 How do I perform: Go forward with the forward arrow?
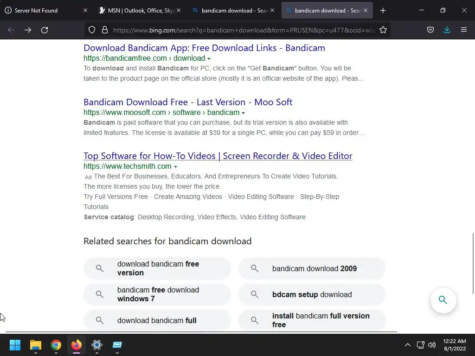28,30
